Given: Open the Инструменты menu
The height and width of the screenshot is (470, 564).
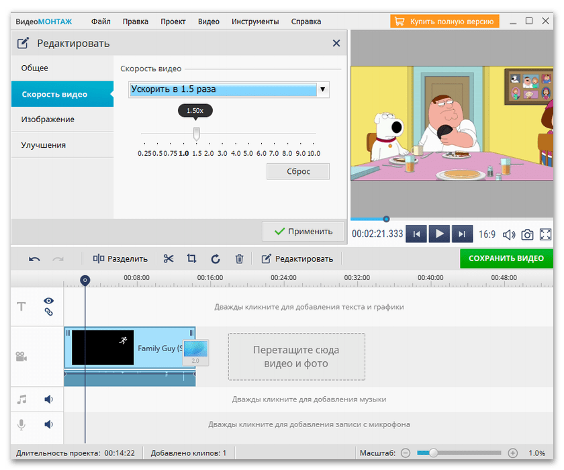Looking at the screenshot, I should 255,21.
